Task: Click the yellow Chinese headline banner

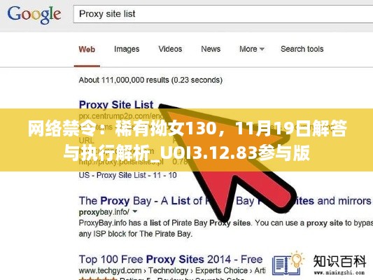Action: click(x=186, y=140)
